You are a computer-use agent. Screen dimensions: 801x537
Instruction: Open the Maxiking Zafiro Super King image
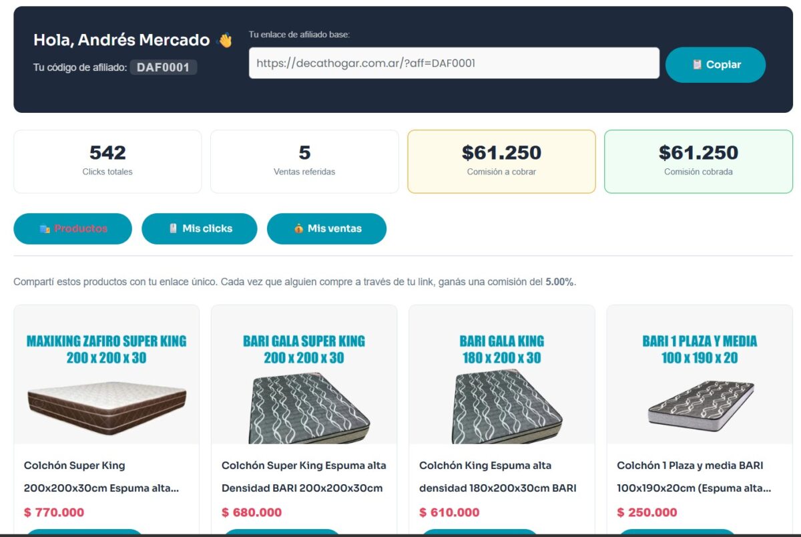pyautogui.click(x=107, y=375)
